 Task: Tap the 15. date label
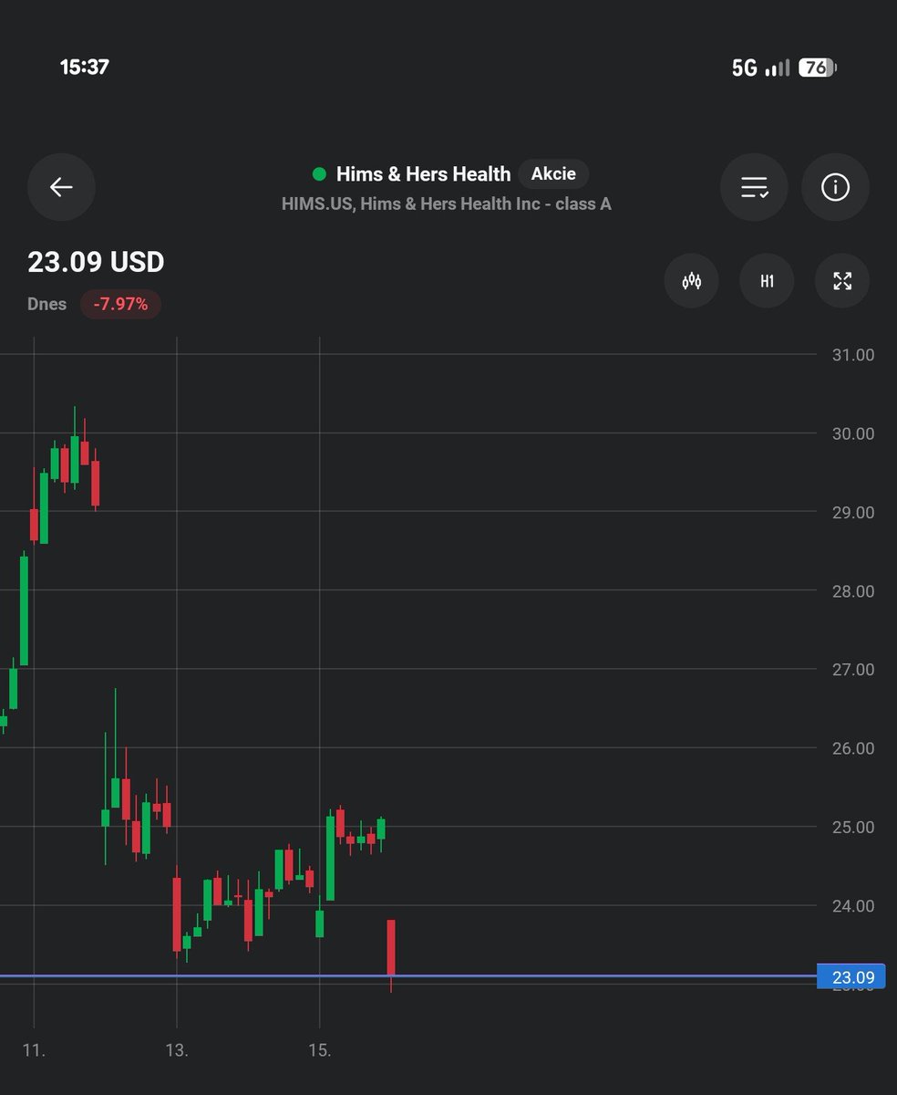(320, 1050)
